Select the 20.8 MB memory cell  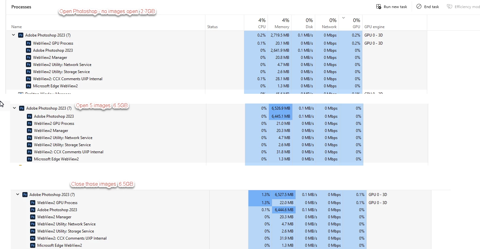coord(280,58)
